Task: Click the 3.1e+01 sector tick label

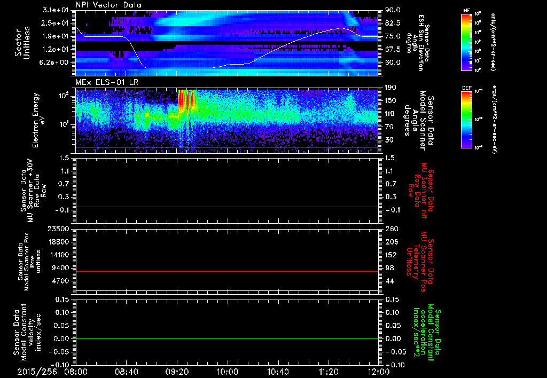Action: [x=56, y=10]
